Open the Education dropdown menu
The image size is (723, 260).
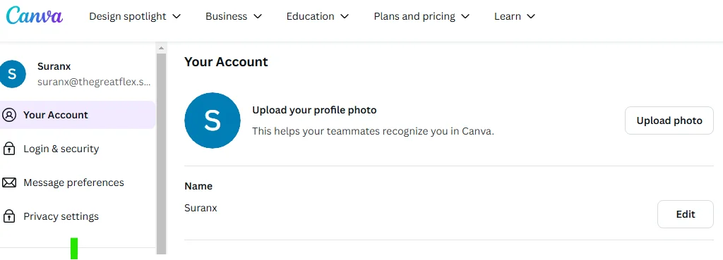[x=318, y=17]
